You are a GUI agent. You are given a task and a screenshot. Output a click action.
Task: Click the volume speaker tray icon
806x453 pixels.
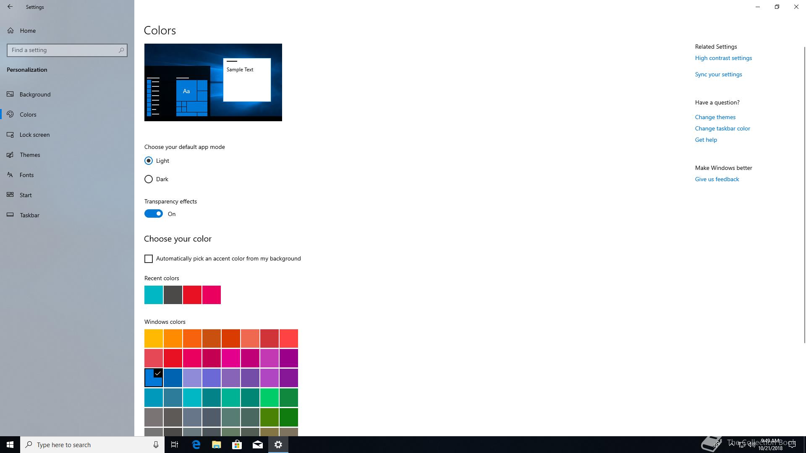pyautogui.click(x=751, y=445)
